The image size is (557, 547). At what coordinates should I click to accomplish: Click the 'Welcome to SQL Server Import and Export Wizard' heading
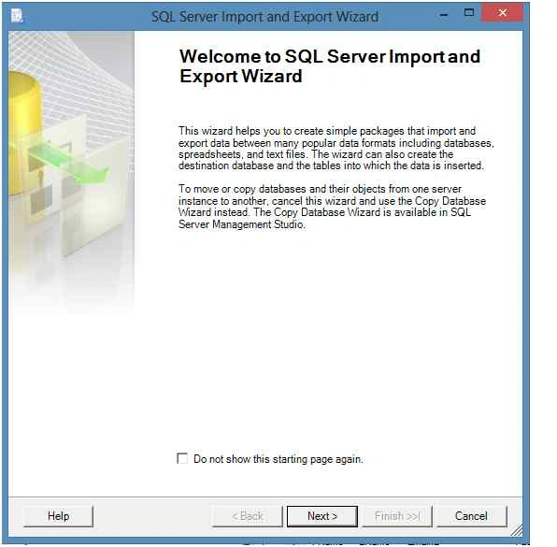tap(330, 66)
